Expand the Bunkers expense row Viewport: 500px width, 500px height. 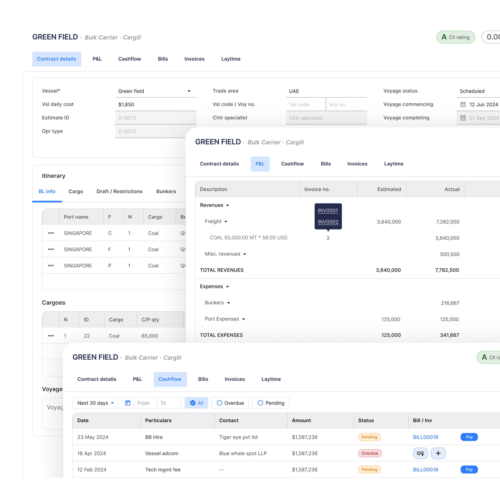click(x=229, y=303)
